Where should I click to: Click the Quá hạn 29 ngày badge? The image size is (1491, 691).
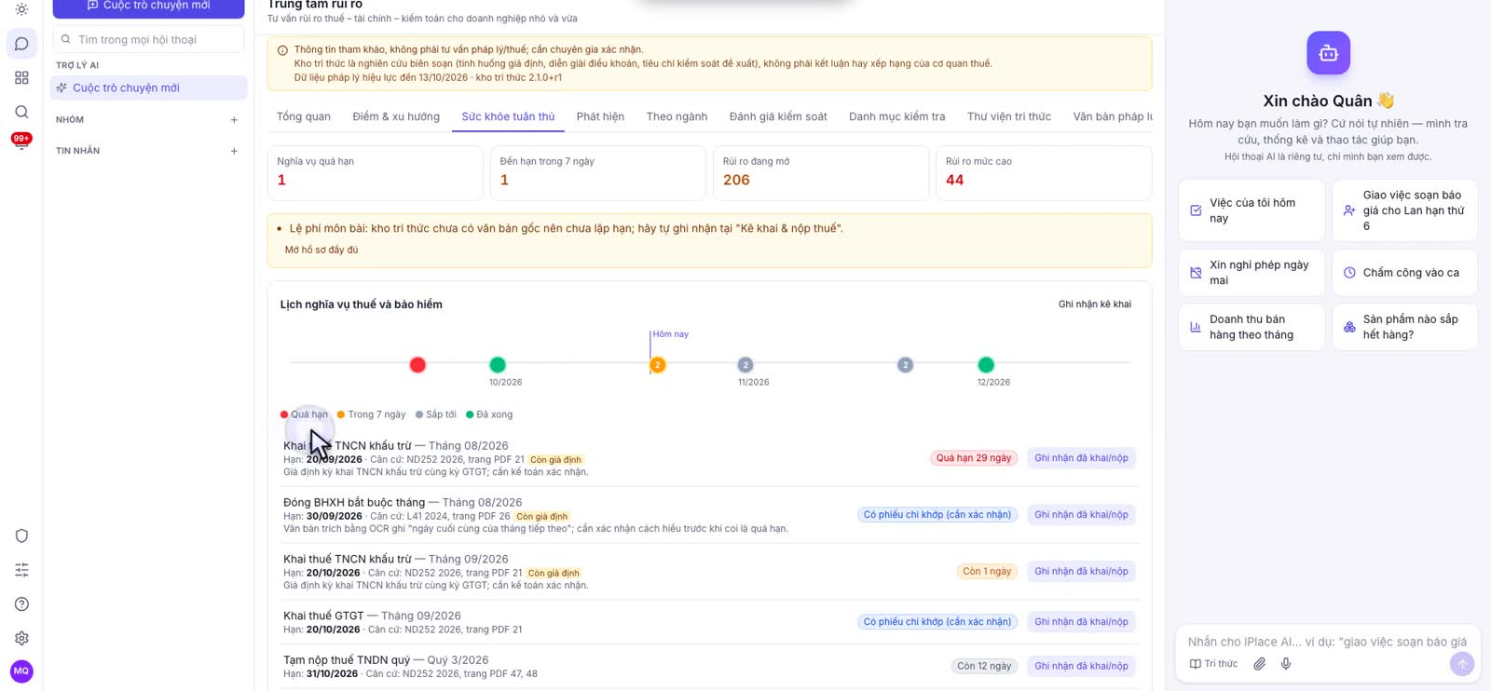[x=974, y=458]
